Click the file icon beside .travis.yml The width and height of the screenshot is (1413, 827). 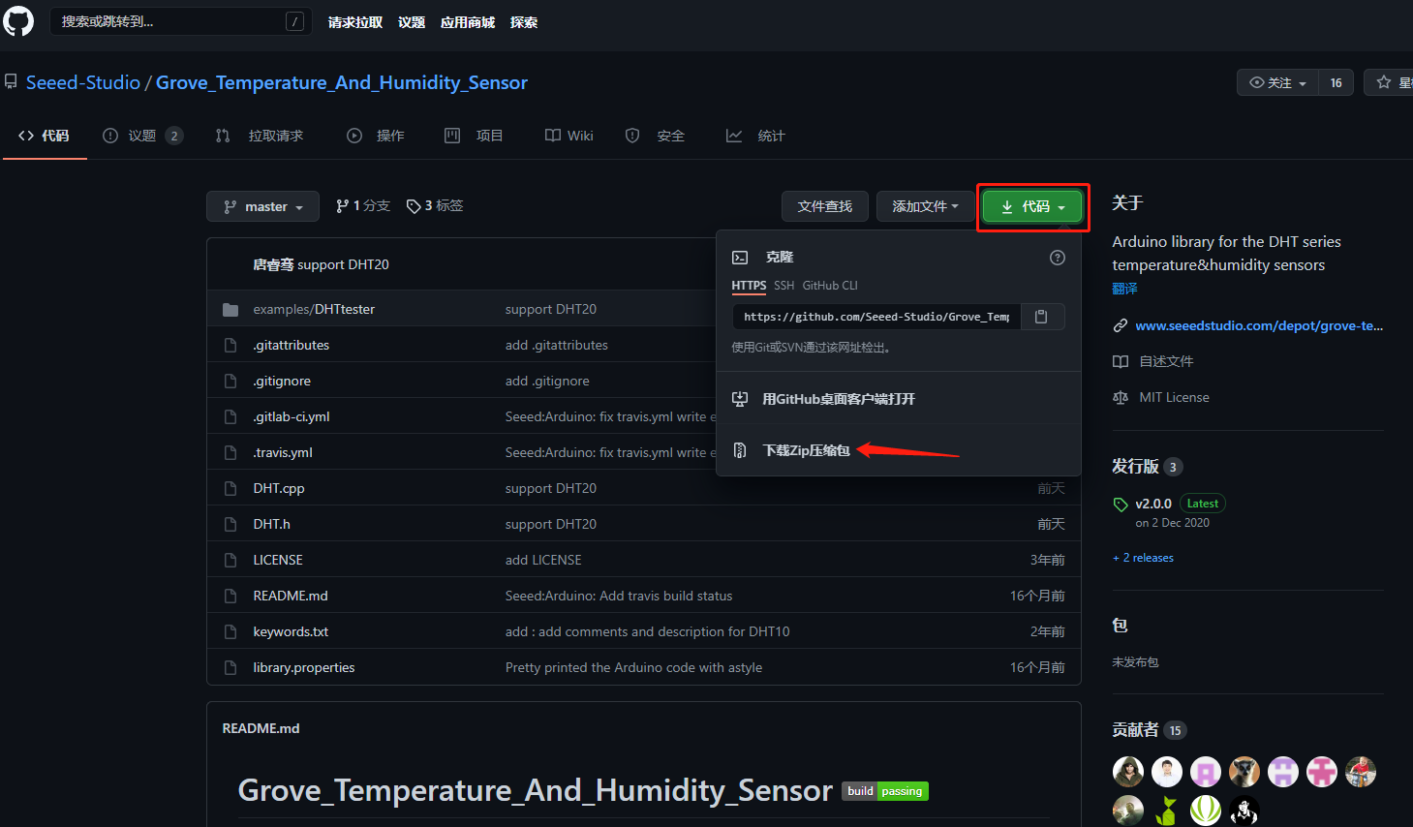230,453
